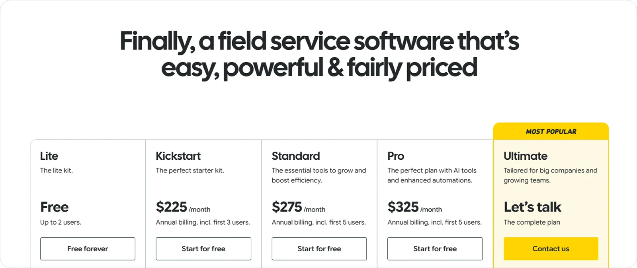Select the Pro plan title
Screen dimensions: 637x268
coord(396,156)
